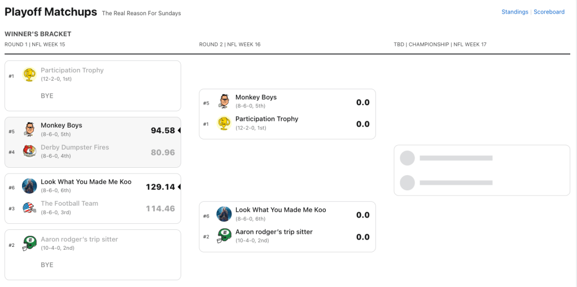
Task: Click Aaron rodger's trip sitter Round 1 helmet
Action: click(30, 243)
